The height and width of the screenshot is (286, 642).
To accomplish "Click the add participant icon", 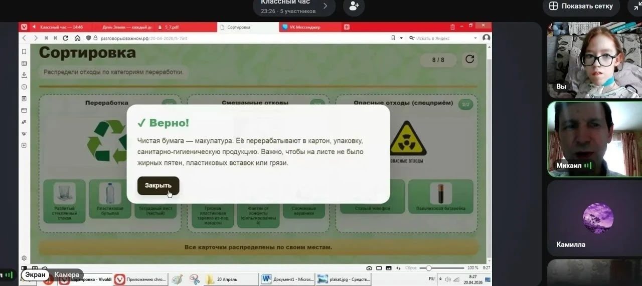I will click(x=354, y=6).
